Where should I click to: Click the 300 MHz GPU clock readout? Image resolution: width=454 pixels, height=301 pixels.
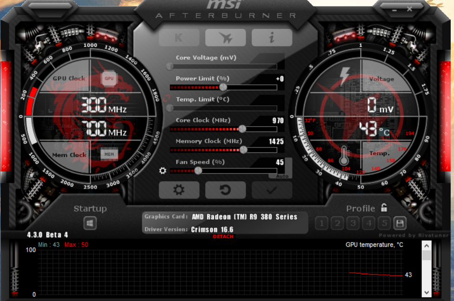coord(104,105)
